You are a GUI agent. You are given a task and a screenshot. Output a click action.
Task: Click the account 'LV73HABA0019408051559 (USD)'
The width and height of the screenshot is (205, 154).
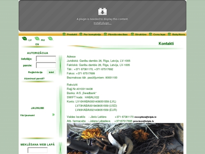(x=96, y=106)
